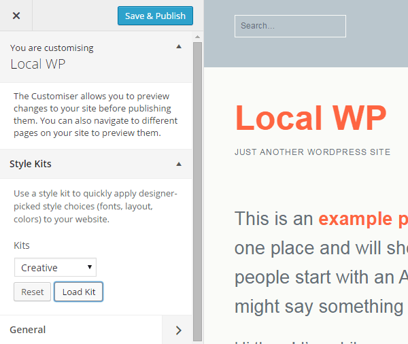Click 'Just Another WordPress Site' tagline

pos(313,152)
